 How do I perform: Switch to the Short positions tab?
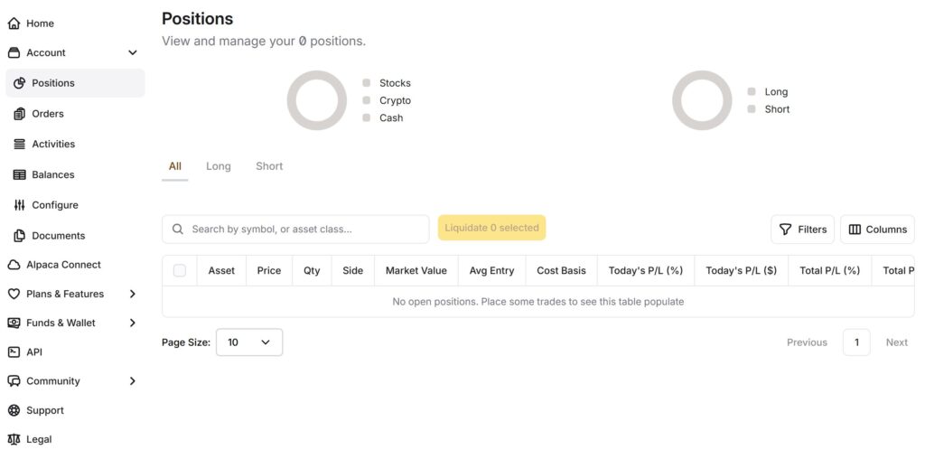pos(269,167)
